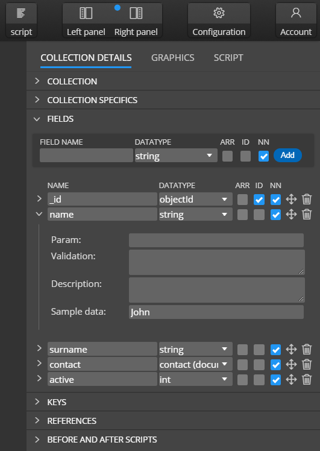Uncheck NN checkbox for surname field
Screen dimensions: 320x451
pyautogui.click(x=276, y=350)
